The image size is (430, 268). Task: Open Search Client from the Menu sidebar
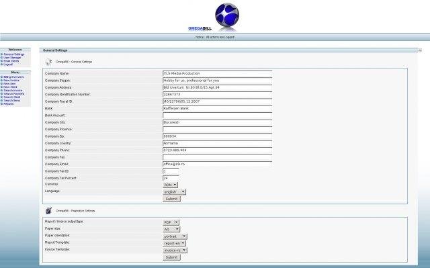(12, 97)
